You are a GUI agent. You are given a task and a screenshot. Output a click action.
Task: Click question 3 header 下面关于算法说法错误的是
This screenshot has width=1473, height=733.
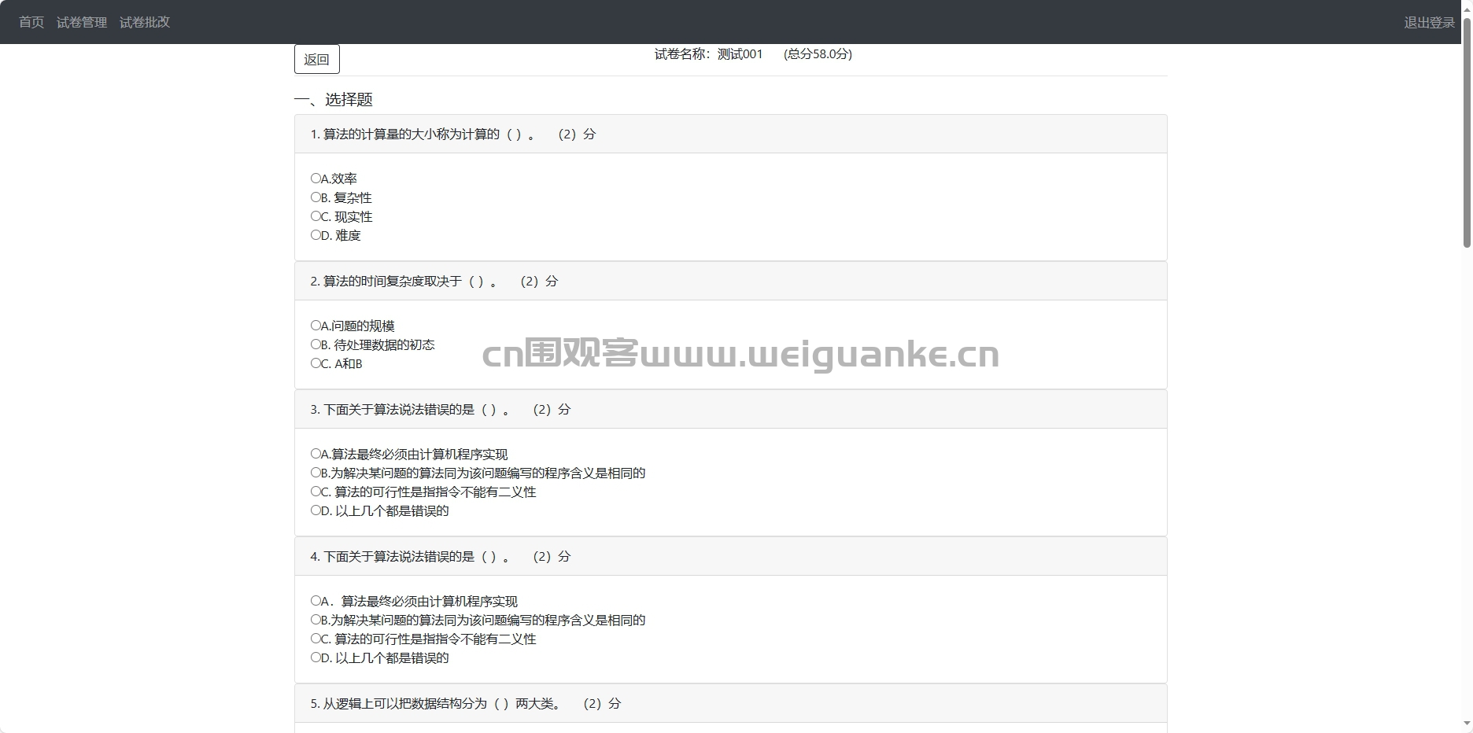point(730,410)
